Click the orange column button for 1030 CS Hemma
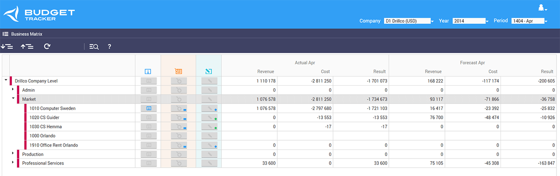Screen dimensions: 560x176 coord(179,127)
